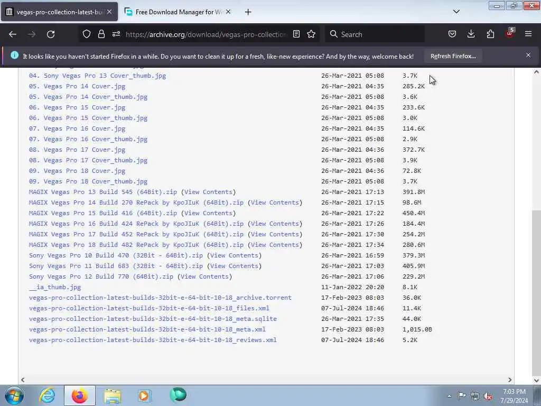541x406 pixels.
Task: Dismiss the Refresh Firefox notification bar
Action: point(528,55)
